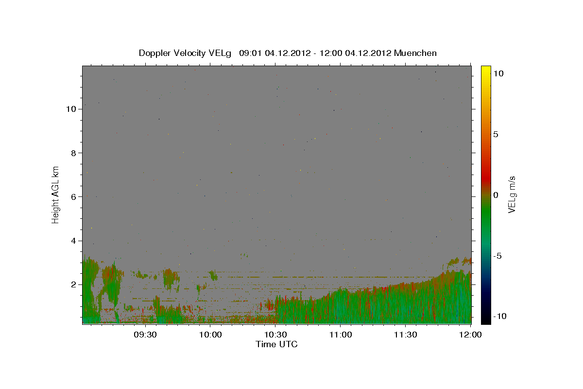The image size is (583, 389).
Task: Click the height axis label 10
Action: 71,109
